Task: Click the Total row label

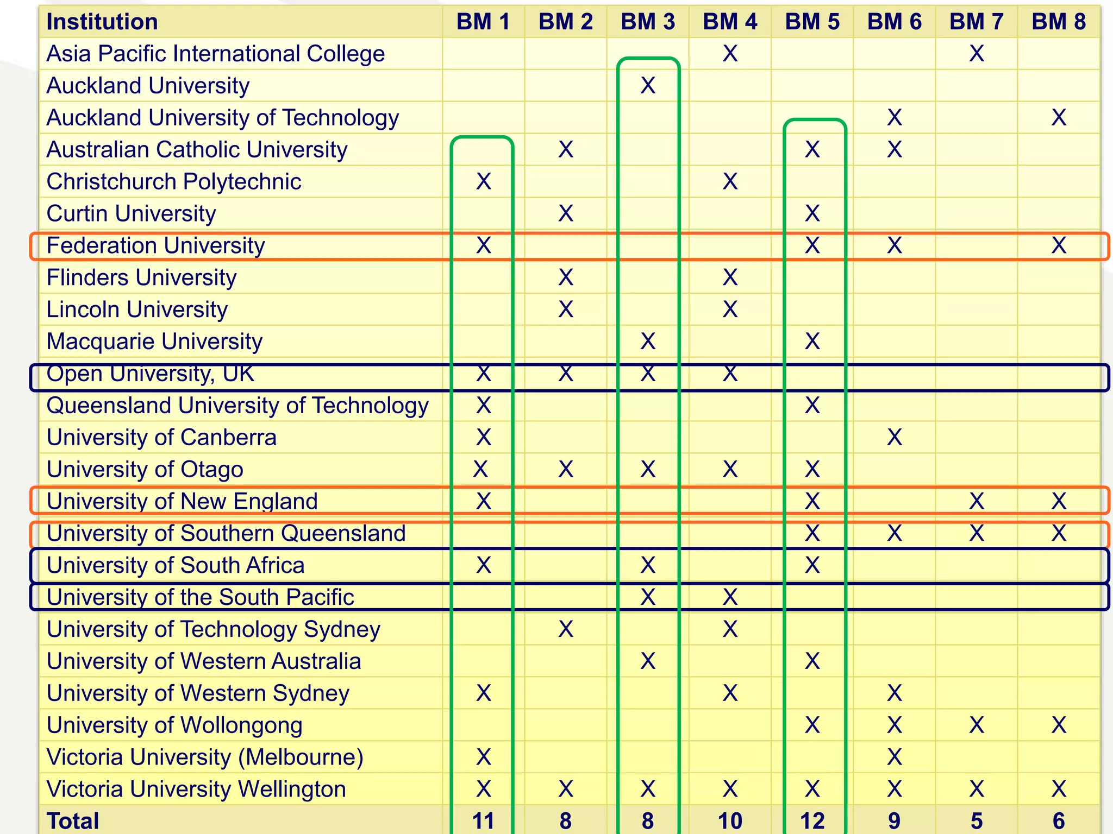Action: click(x=73, y=821)
